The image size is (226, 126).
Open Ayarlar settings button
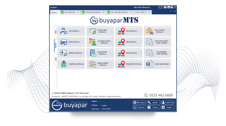coord(153,103)
